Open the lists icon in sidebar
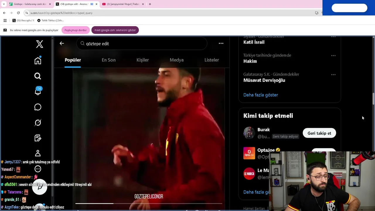The image size is (375, 211). 38,138
